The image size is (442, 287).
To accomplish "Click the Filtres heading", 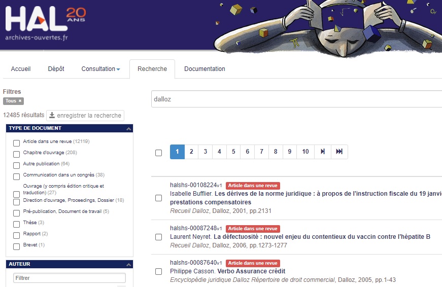I will click(12, 92).
